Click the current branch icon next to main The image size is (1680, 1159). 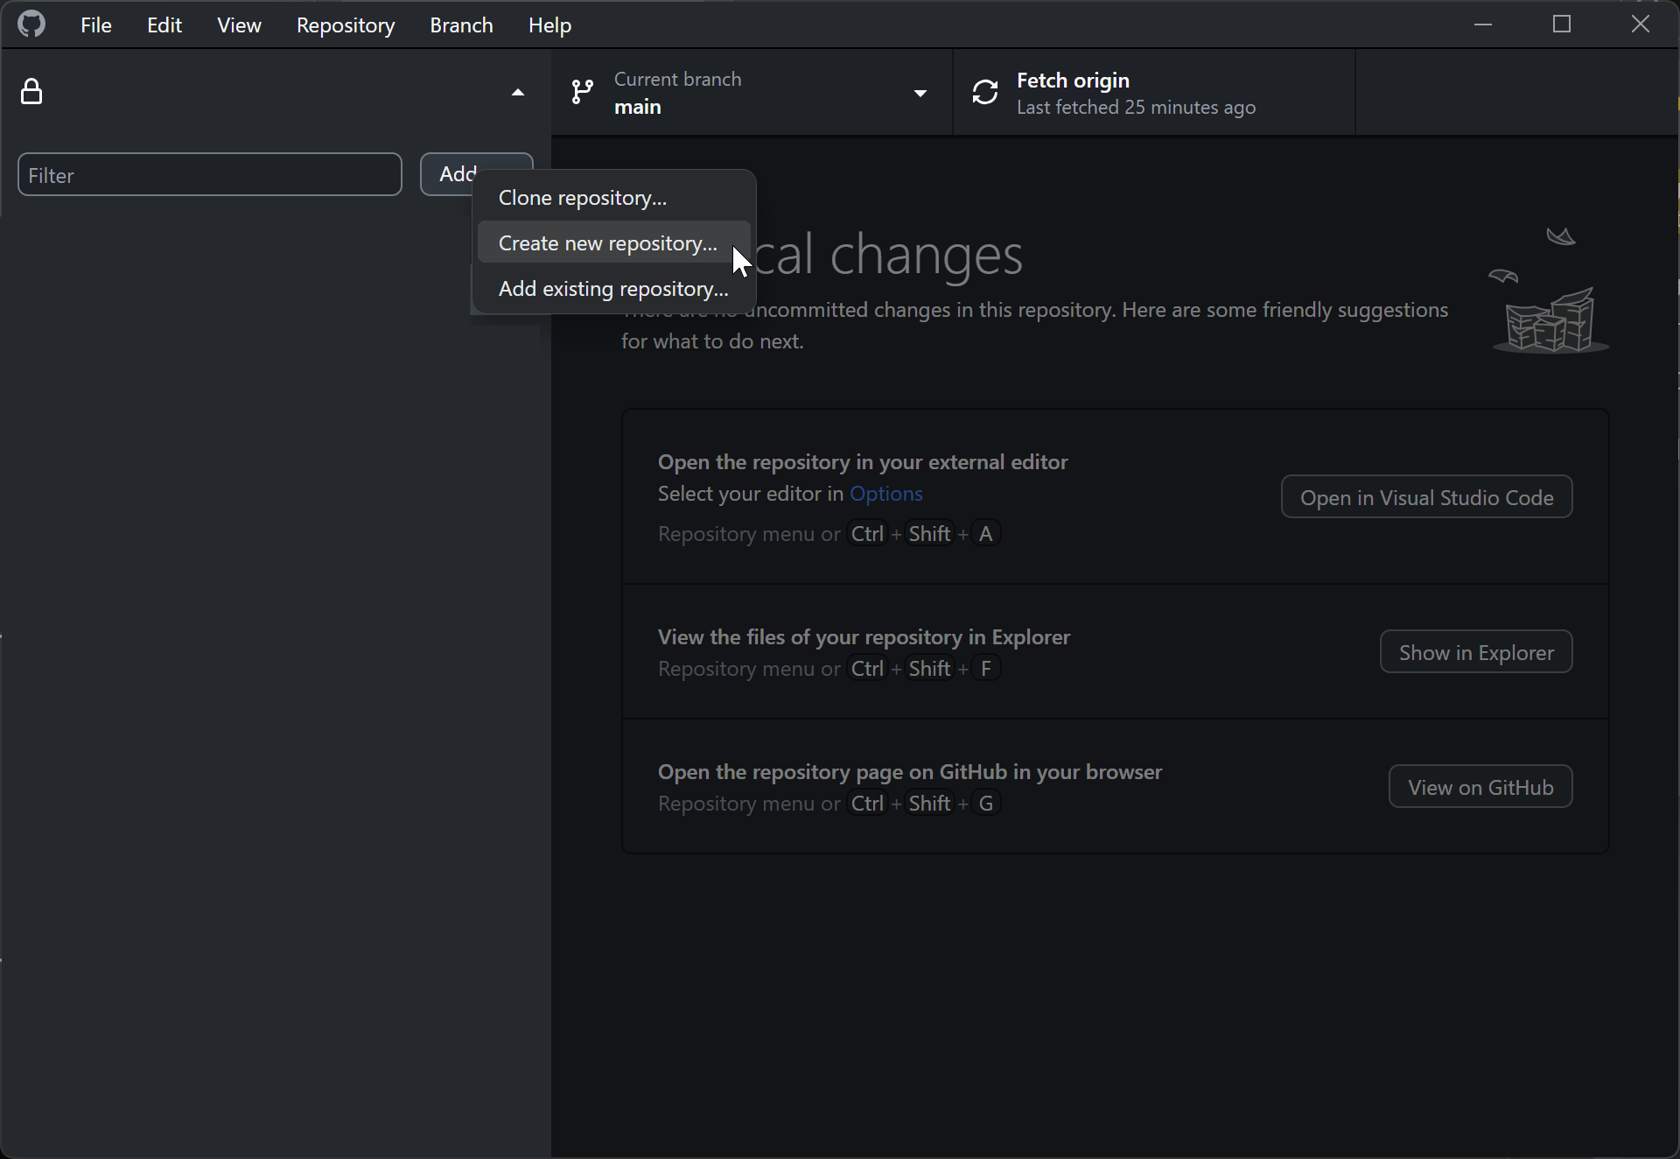[x=582, y=94]
